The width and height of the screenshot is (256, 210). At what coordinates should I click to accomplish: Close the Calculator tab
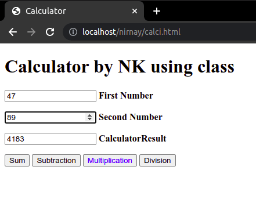(x=135, y=11)
